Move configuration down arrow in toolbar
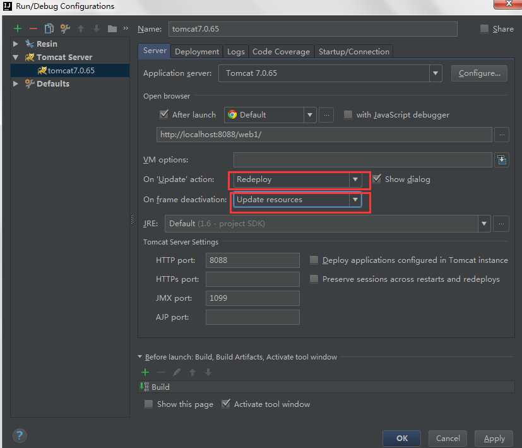The width and height of the screenshot is (522, 448). click(x=97, y=28)
